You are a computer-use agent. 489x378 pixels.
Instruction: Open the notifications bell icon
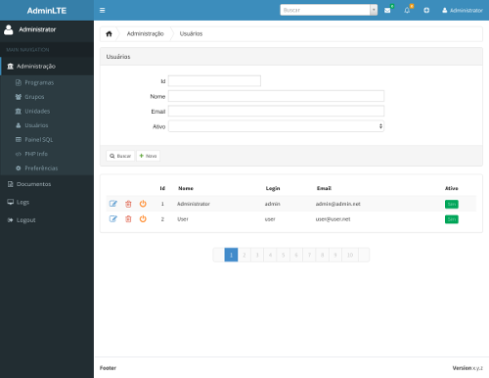click(x=407, y=10)
